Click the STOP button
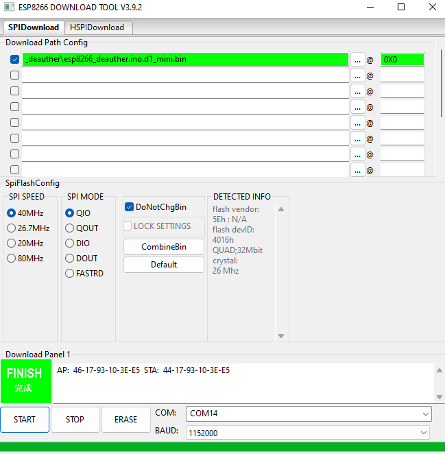445x454 pixels. point(75,420)
